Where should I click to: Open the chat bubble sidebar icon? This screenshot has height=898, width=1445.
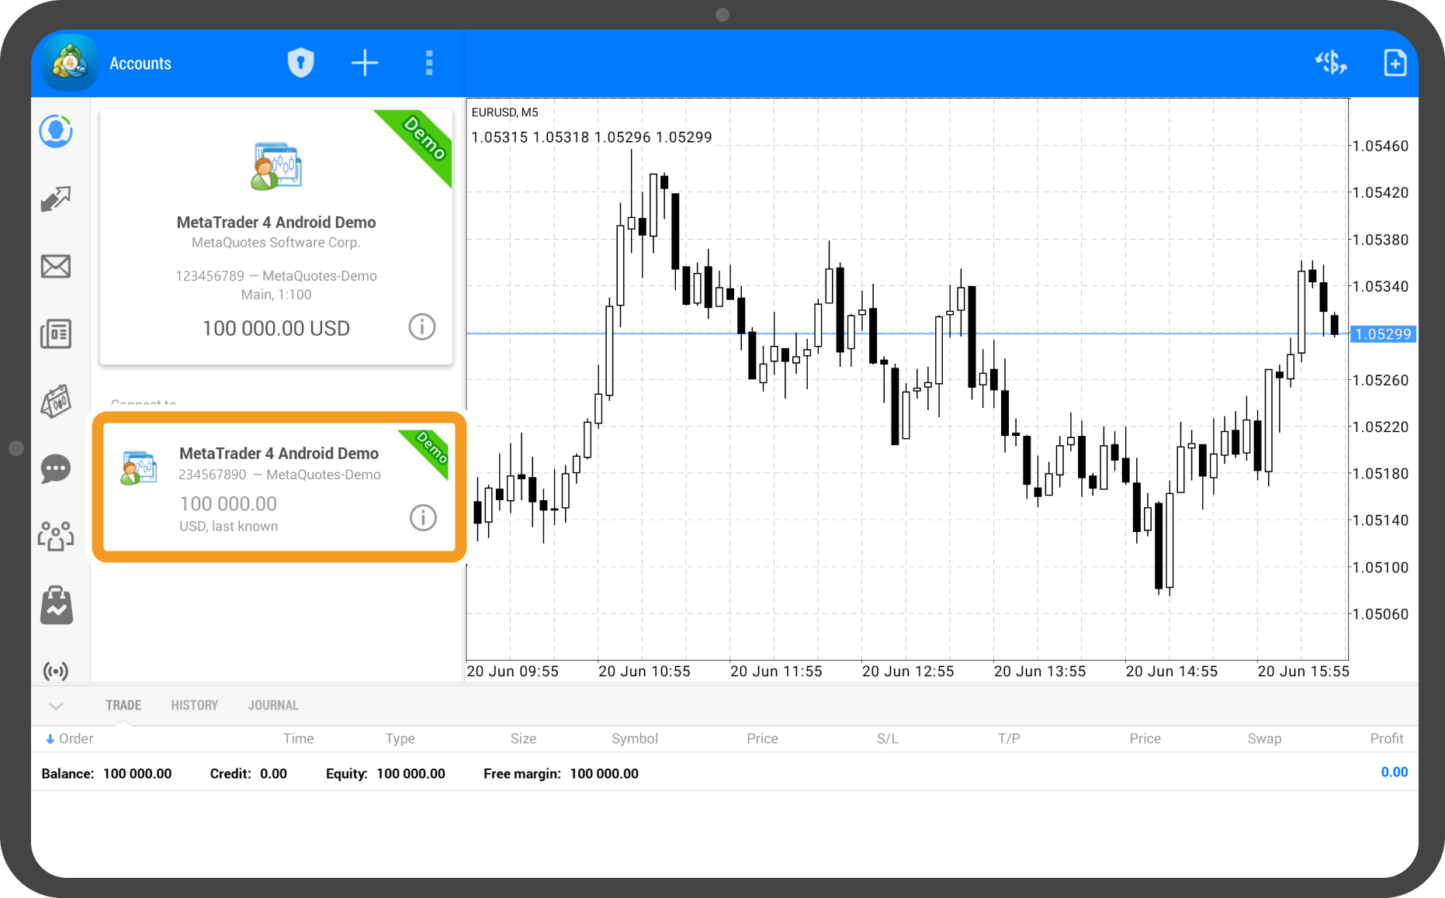56,469
